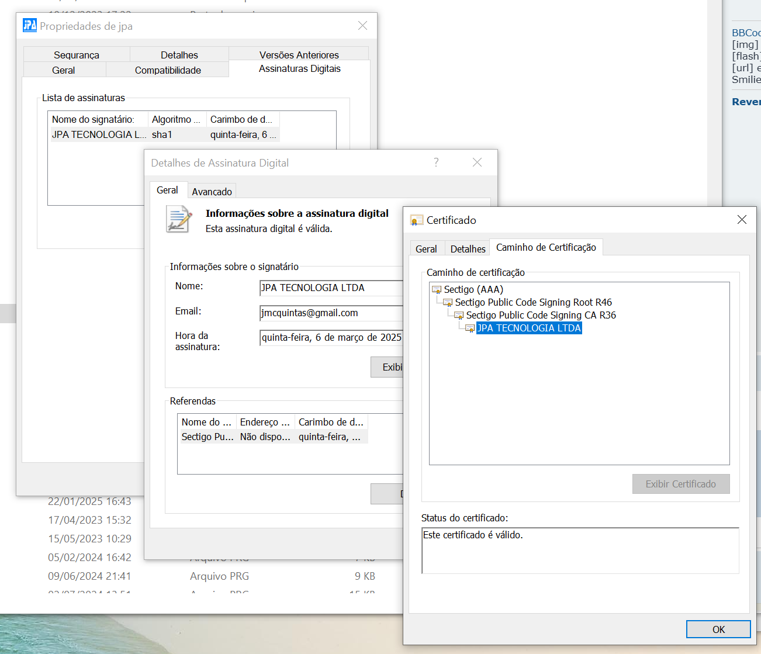Click the 'Não dispo...' cell in Referendas
This screenshot has width=761, height=654.
[x=265, y=437]
